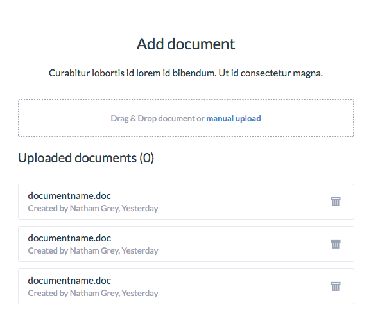
Task: Click the trash icon on second document
Action: 336,244
